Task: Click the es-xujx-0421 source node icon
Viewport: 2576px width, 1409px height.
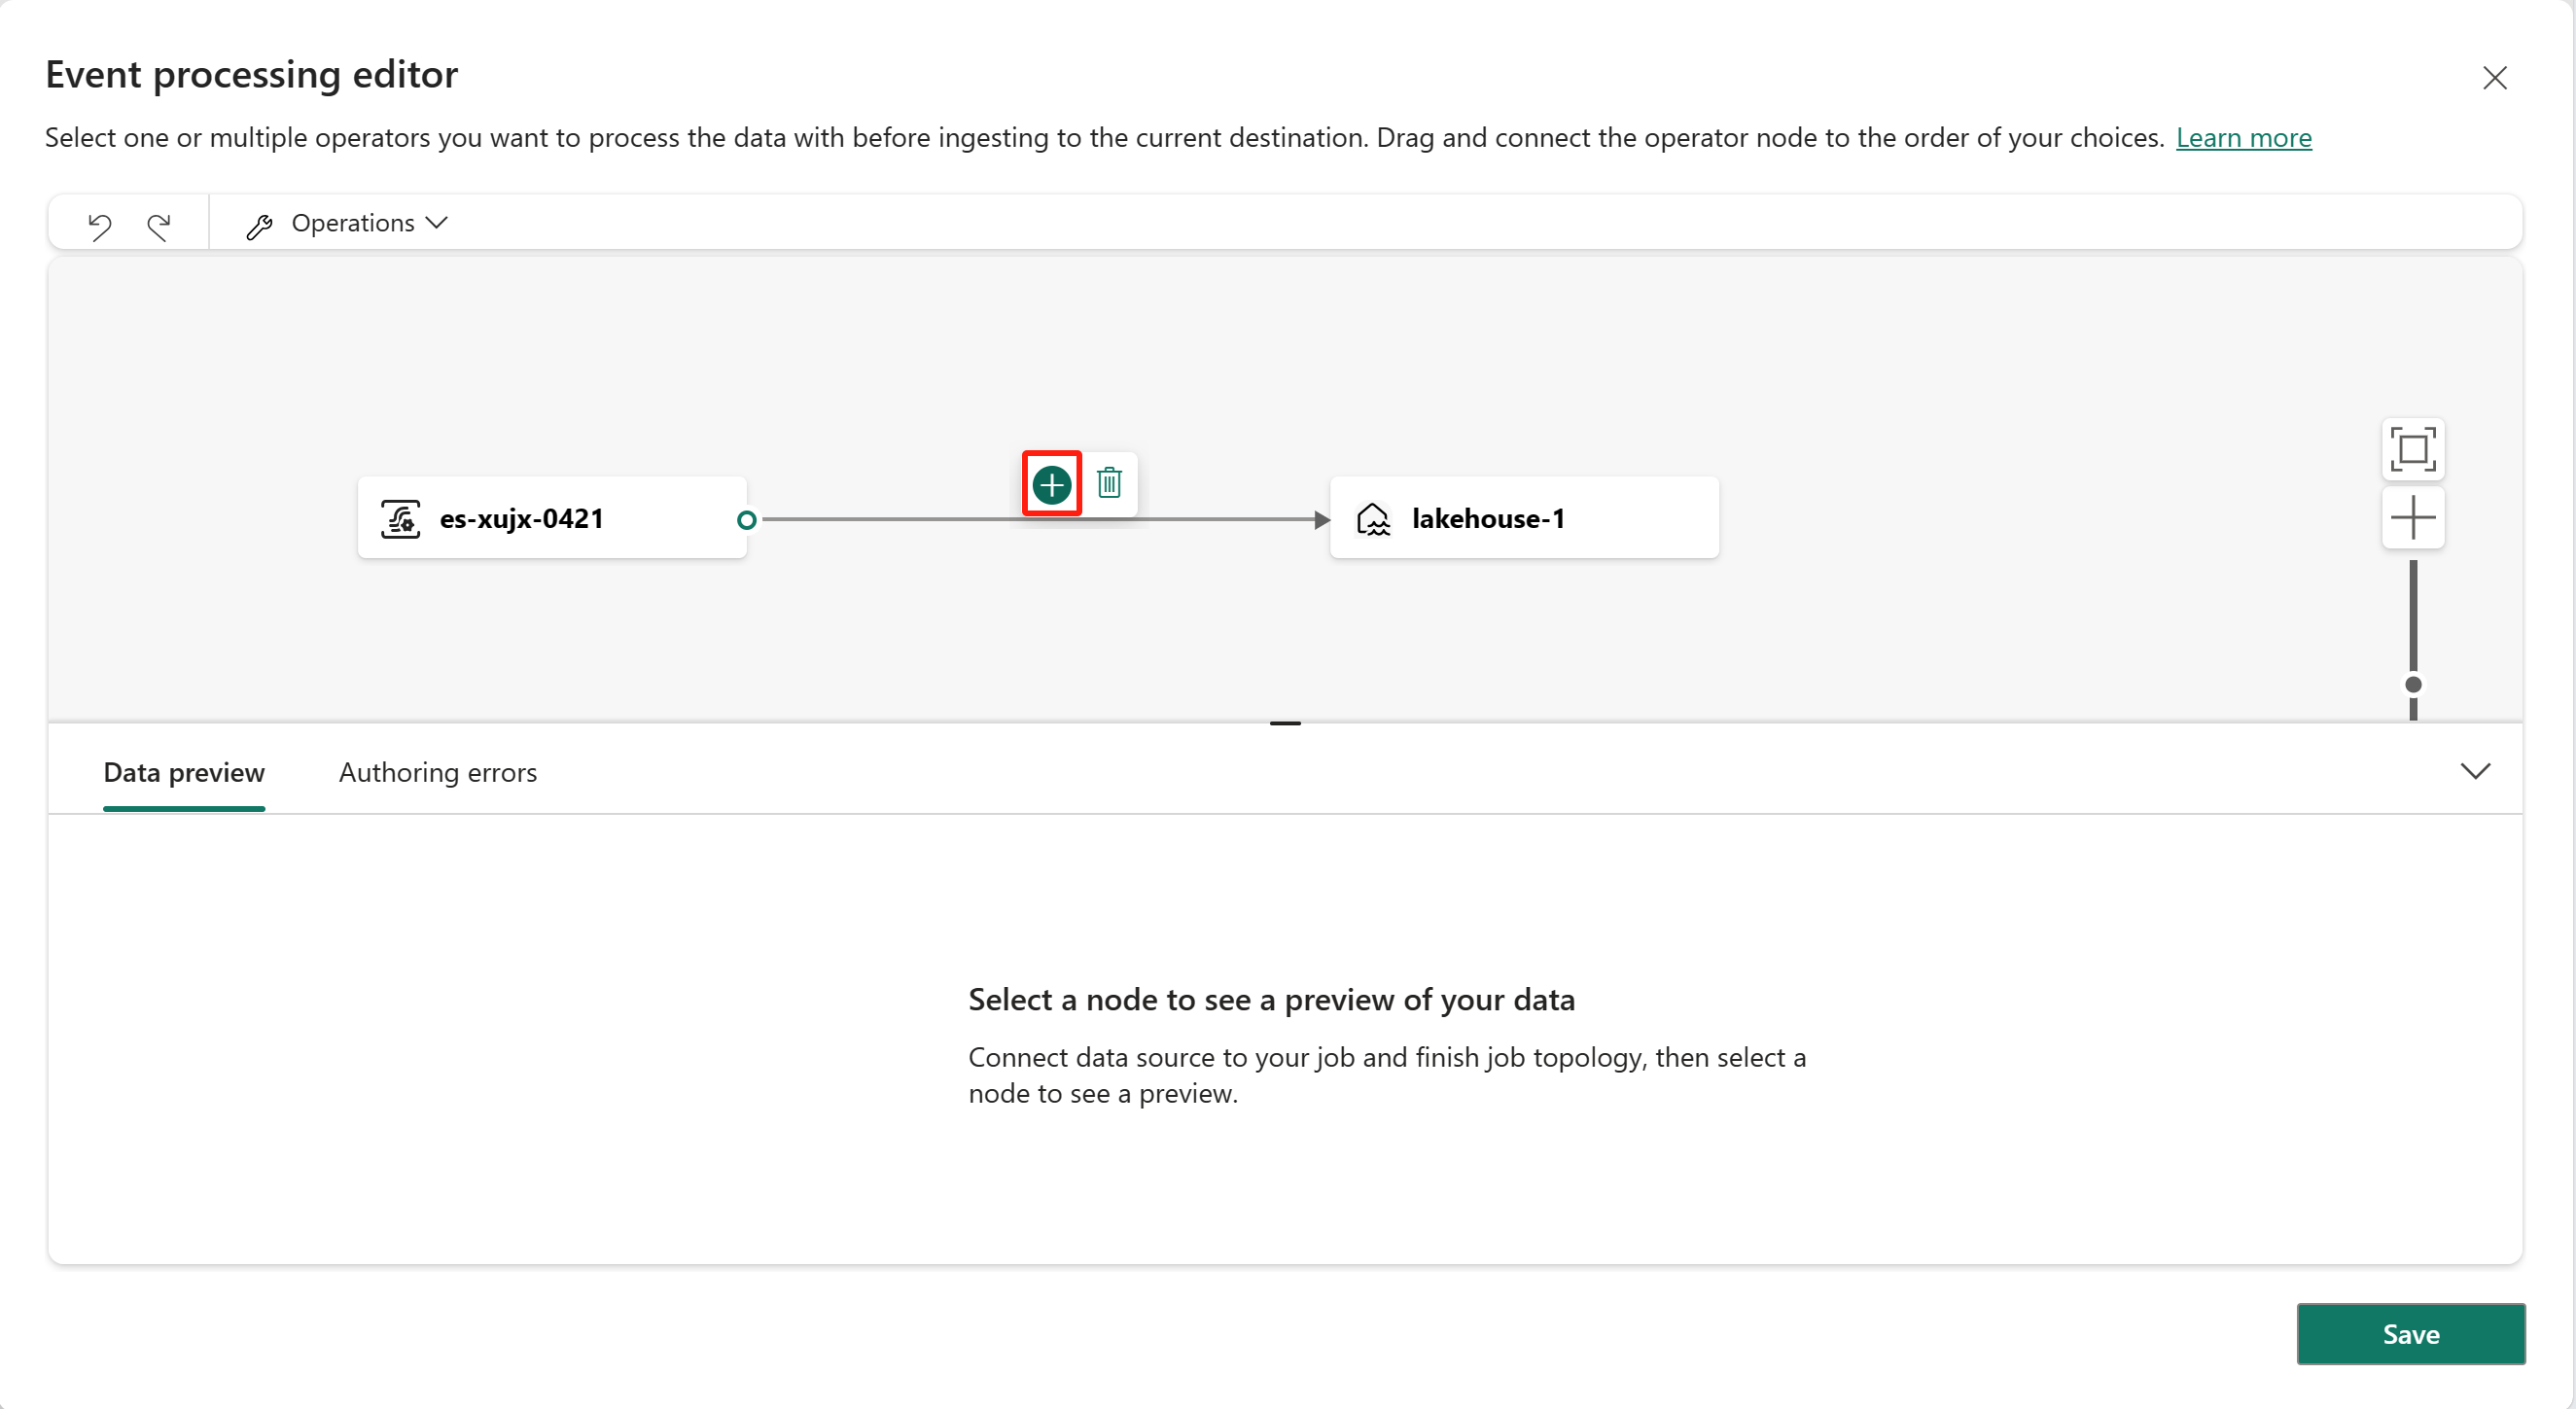Action: pos(401,519)
